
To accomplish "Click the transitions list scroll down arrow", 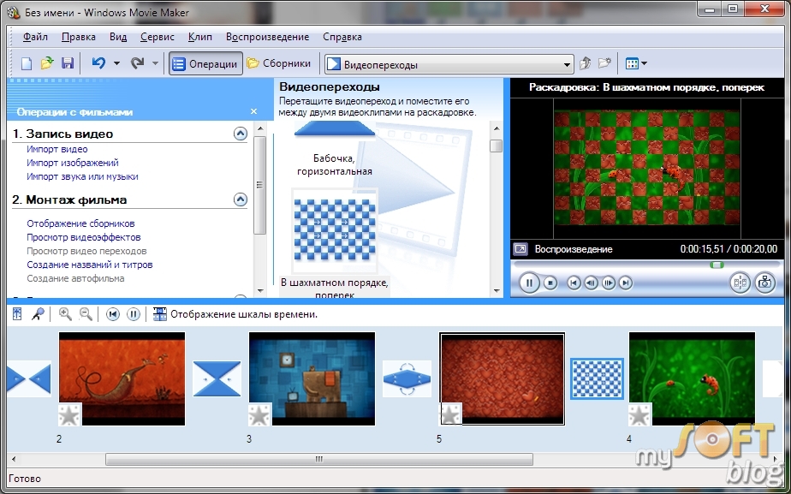I will 497,290.
